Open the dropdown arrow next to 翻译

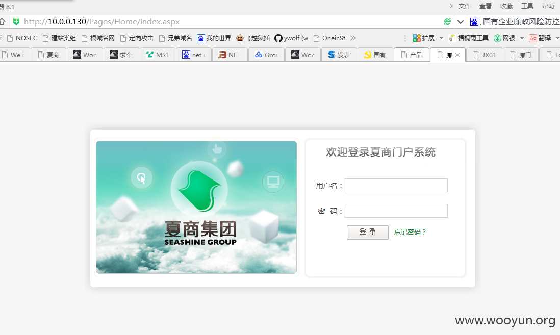[x=557, y=38]
